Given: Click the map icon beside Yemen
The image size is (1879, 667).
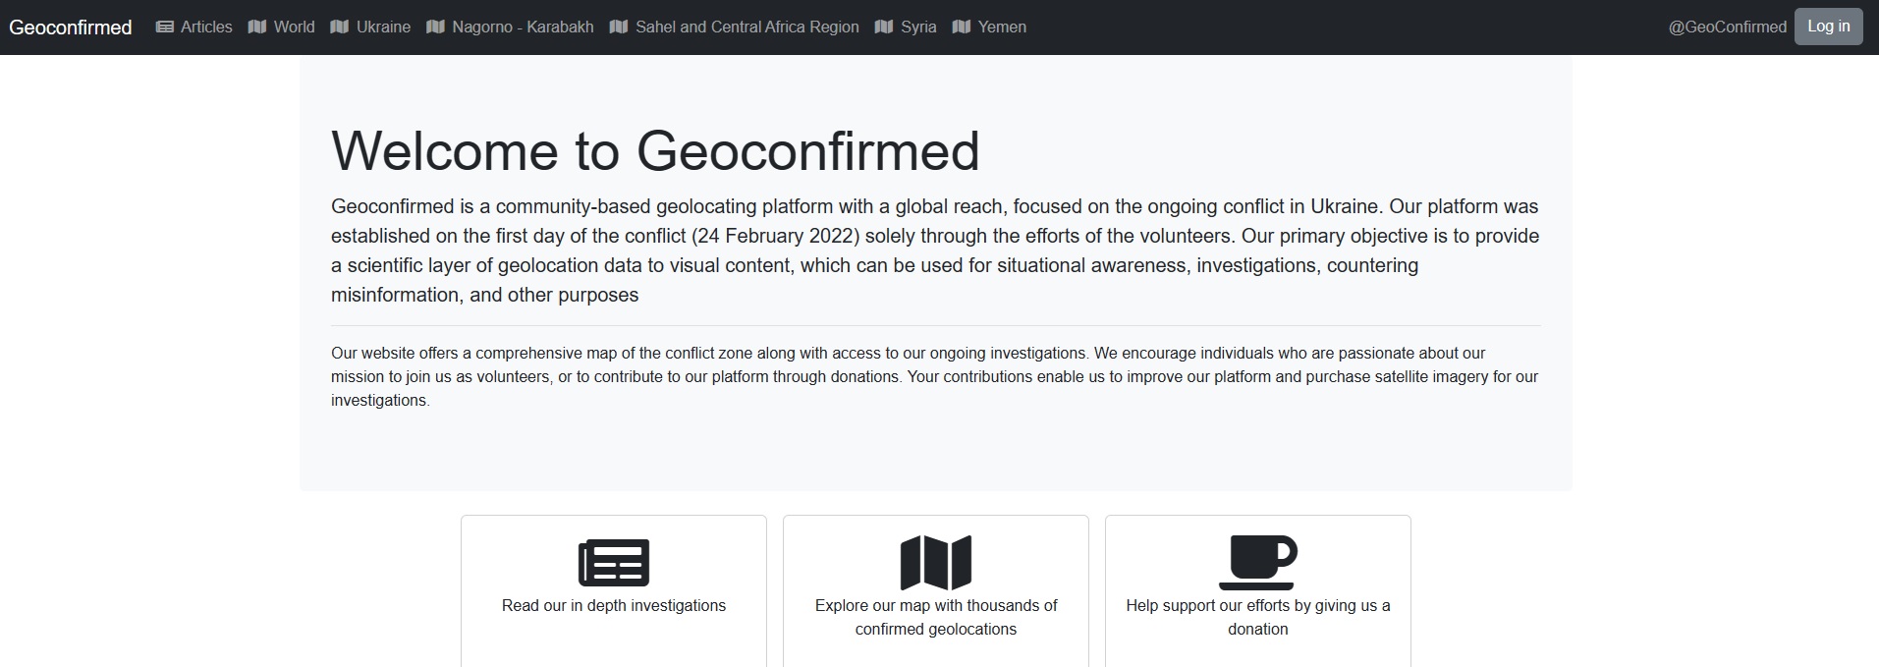Looking at the screenshot, I should pyautogui.click(x=962, y=27).
